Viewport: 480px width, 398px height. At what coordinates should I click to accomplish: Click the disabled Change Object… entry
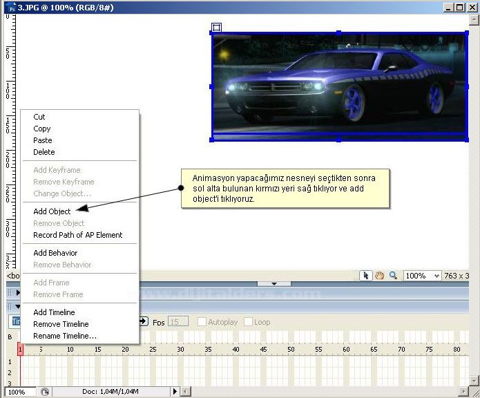click(x=62, y=193)
